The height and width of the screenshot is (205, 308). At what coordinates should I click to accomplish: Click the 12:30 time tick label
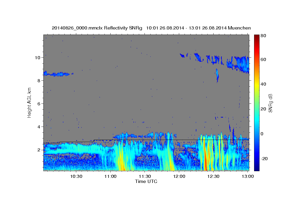click(x=214, y=176)
